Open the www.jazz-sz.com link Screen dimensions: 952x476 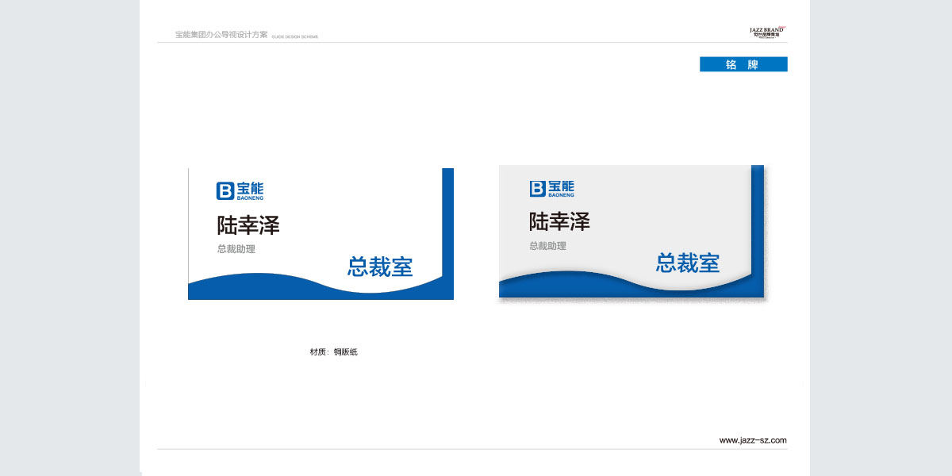click(x=752, y=440)
